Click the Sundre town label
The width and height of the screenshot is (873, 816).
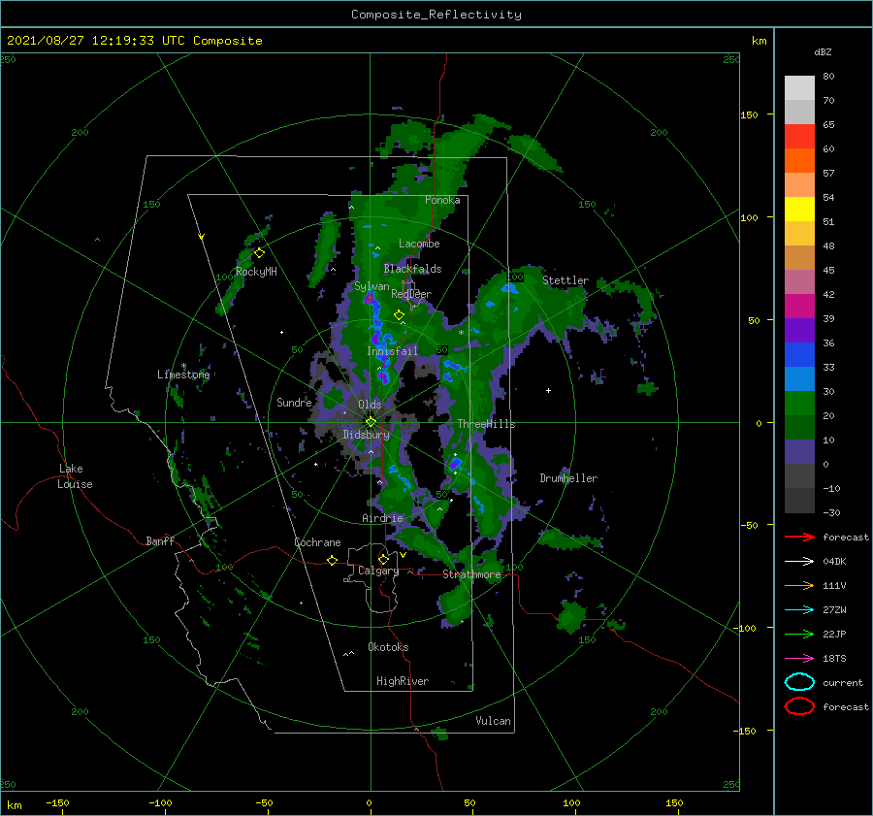pyautogui.click(x=294, y=402)
